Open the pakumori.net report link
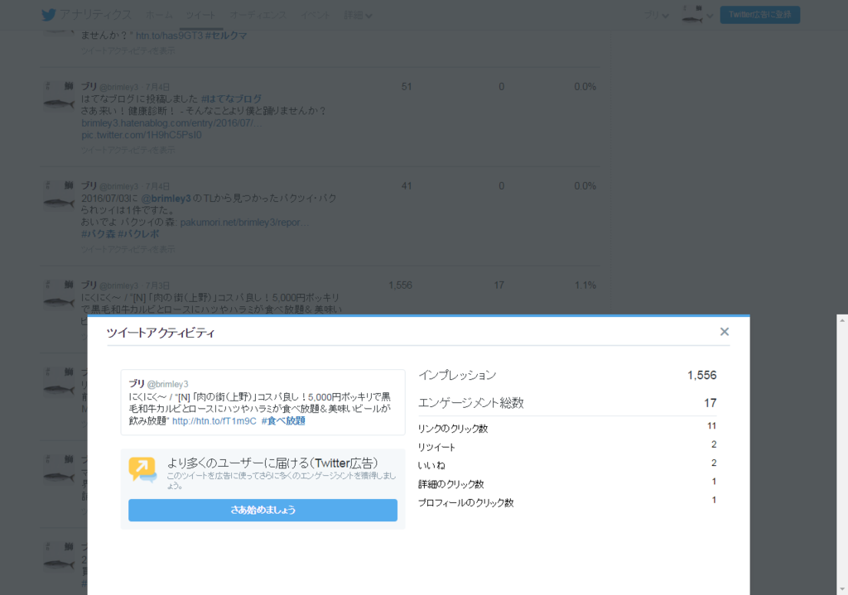This screenshot has height=595, width=848. pos(244,223)
